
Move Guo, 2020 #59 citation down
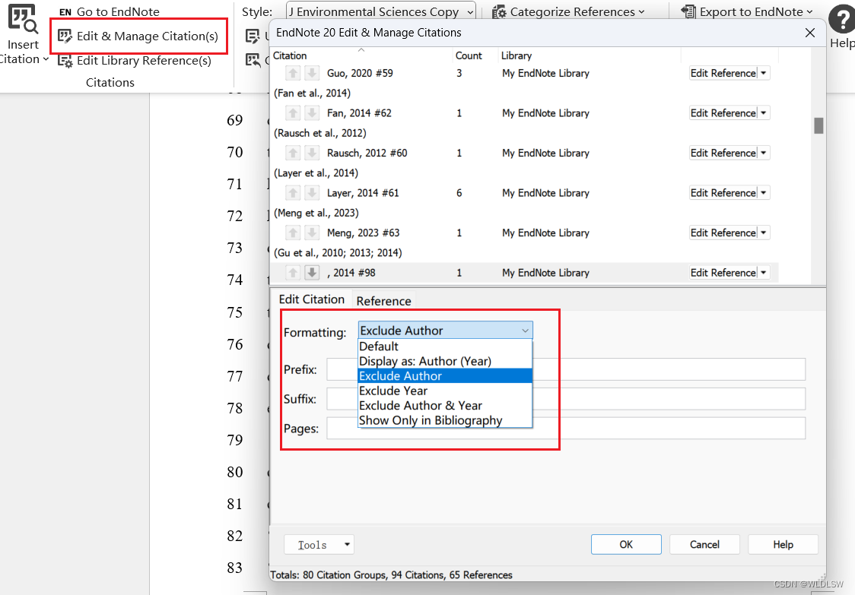pyautogui.click(x=312, y=73)
